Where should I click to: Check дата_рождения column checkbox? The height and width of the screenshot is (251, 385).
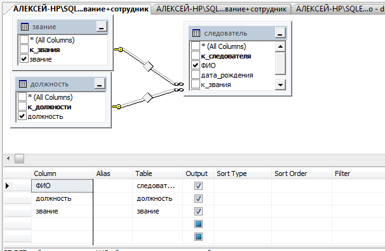[x=196, y=74]
